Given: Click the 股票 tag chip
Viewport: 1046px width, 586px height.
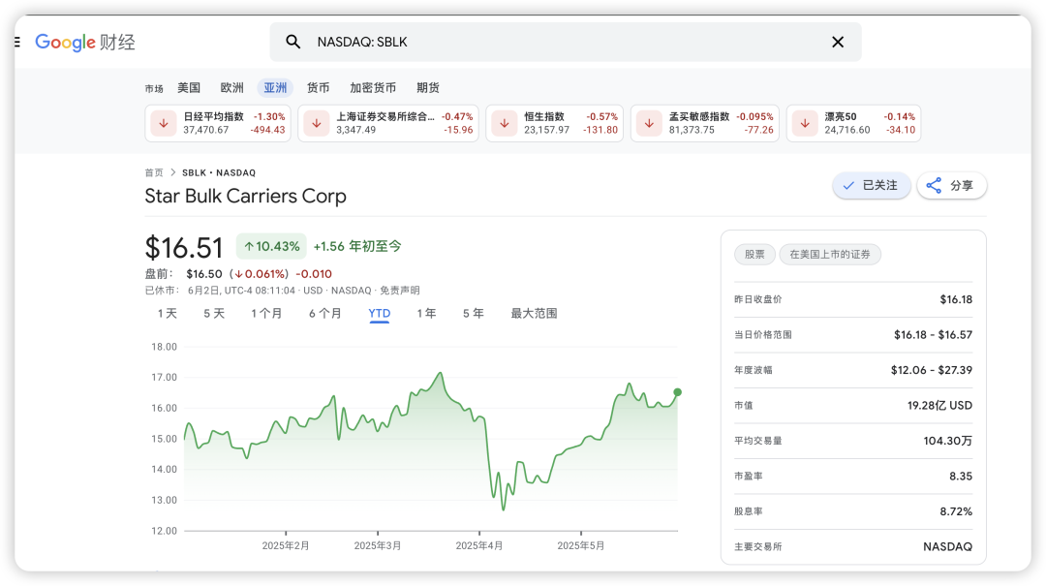Looking at the screenshot, I should (x=754, y=255).
